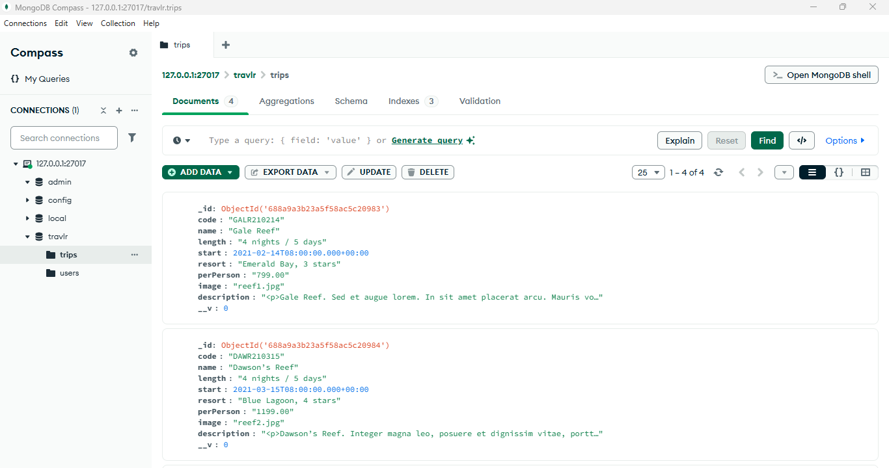
Task: Open the documents per page dropdown
Action: (x=648, y=172)
